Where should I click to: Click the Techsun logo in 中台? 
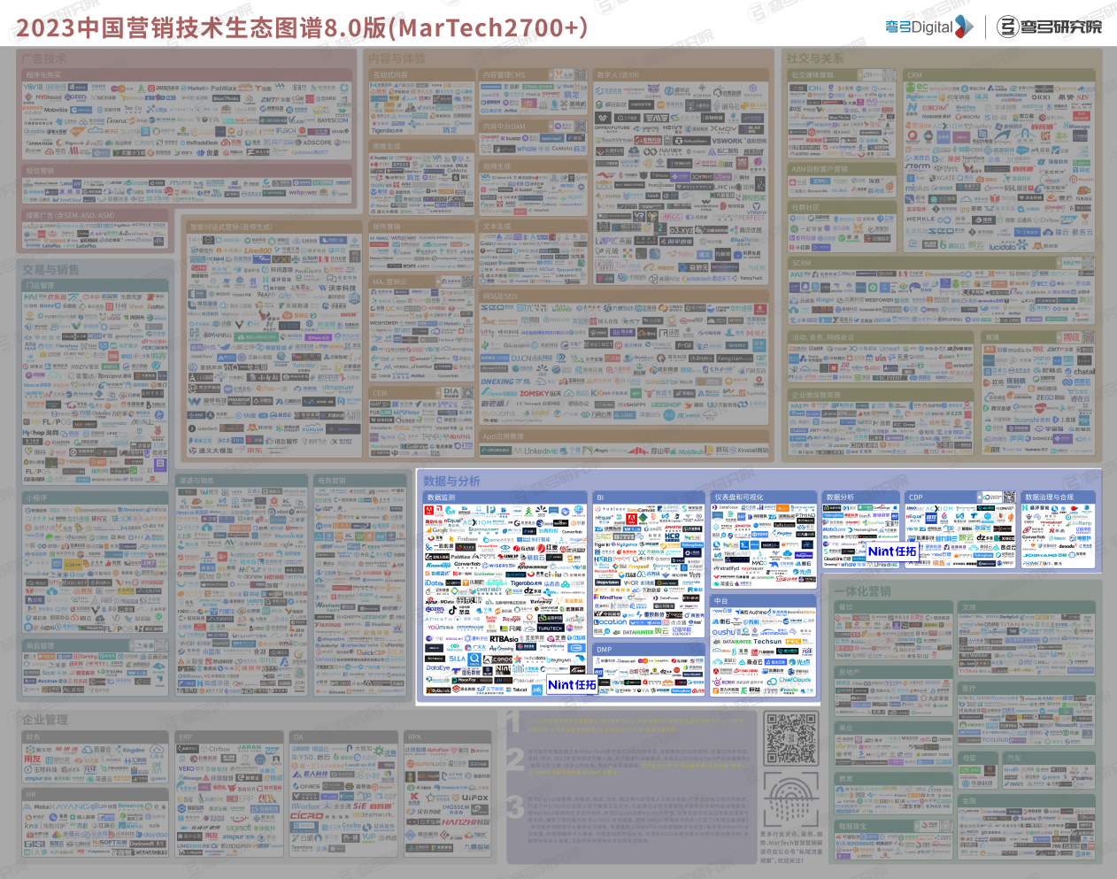coord(767,641)
